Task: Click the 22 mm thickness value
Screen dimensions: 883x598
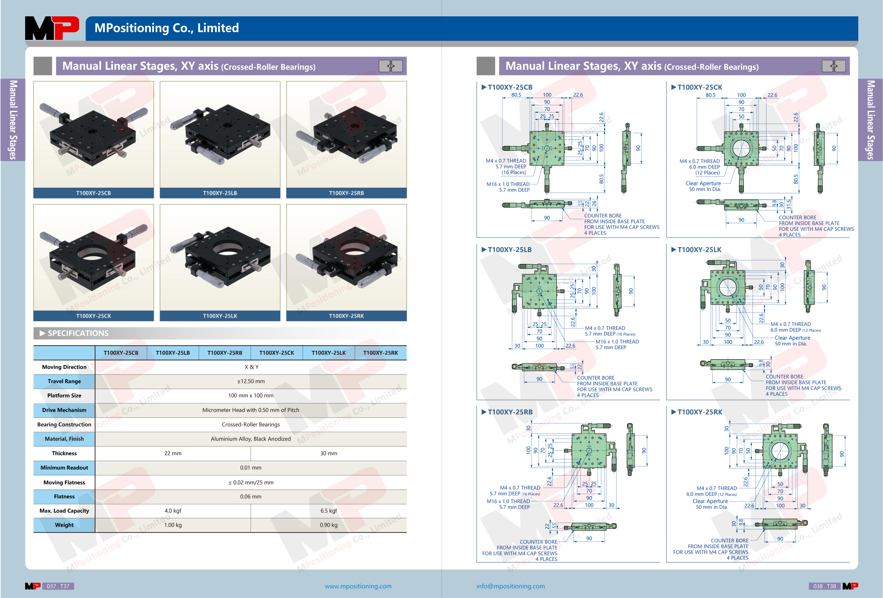Action: tap(173, 453)
